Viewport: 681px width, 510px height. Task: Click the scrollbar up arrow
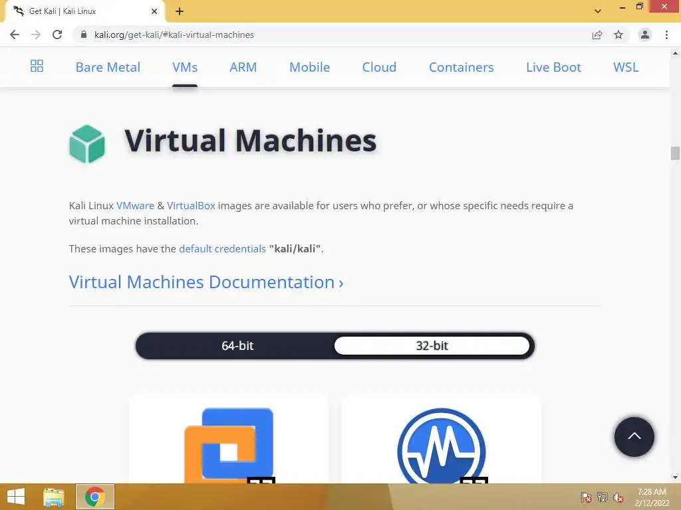click(675, 53)
